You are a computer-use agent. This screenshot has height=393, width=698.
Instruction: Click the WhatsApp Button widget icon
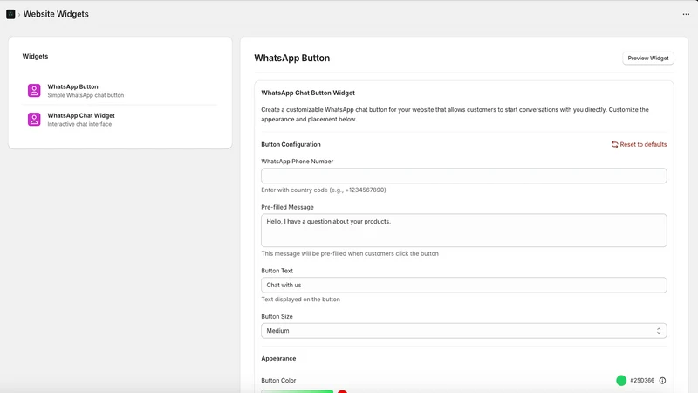pyautogui.click(x=34, y=91)
